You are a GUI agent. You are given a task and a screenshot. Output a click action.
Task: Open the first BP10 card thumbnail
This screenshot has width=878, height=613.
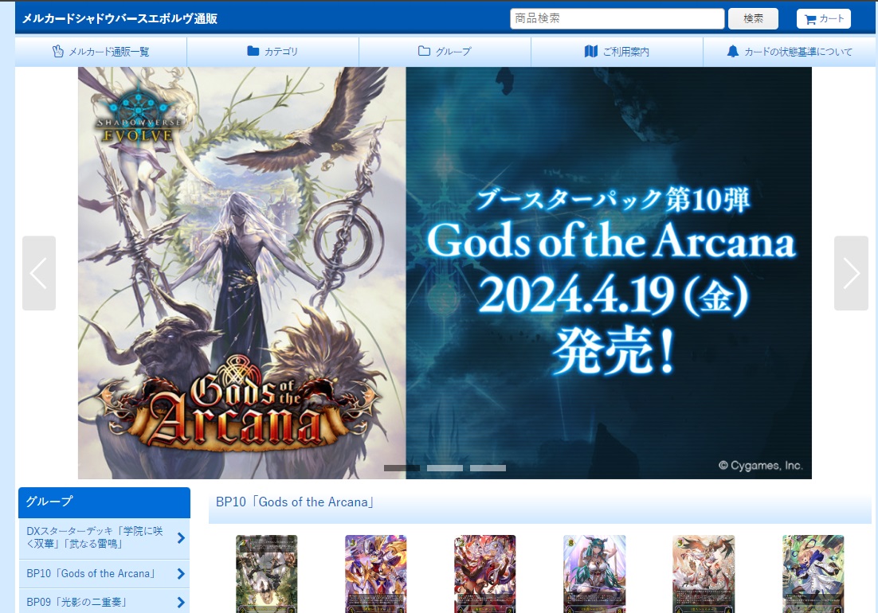(267, 574)
